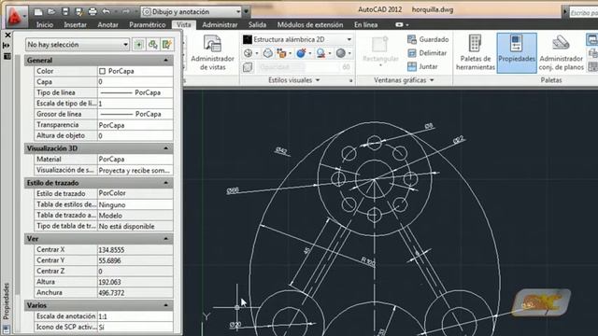Open Administrador conj. de planos
The image size is (598, 336).
click(x=561, y=52)
